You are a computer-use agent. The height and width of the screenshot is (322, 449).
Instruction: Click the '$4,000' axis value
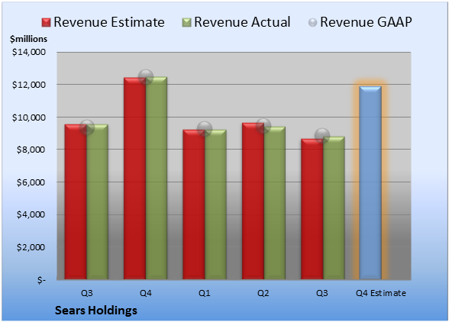(x=31, y=214)
